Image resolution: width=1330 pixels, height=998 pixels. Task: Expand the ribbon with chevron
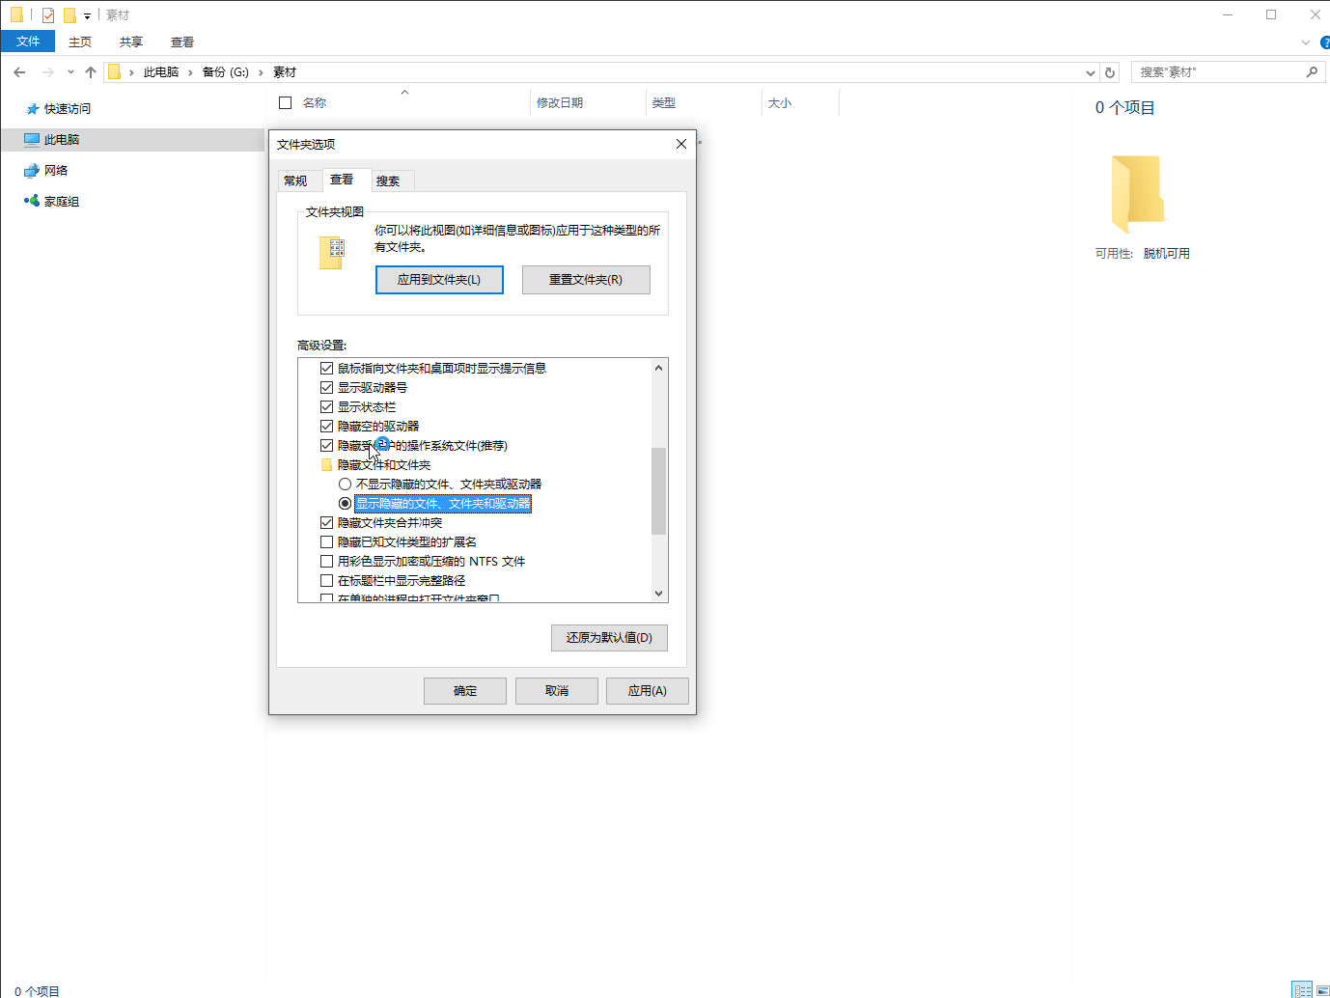pos(1305,42)
